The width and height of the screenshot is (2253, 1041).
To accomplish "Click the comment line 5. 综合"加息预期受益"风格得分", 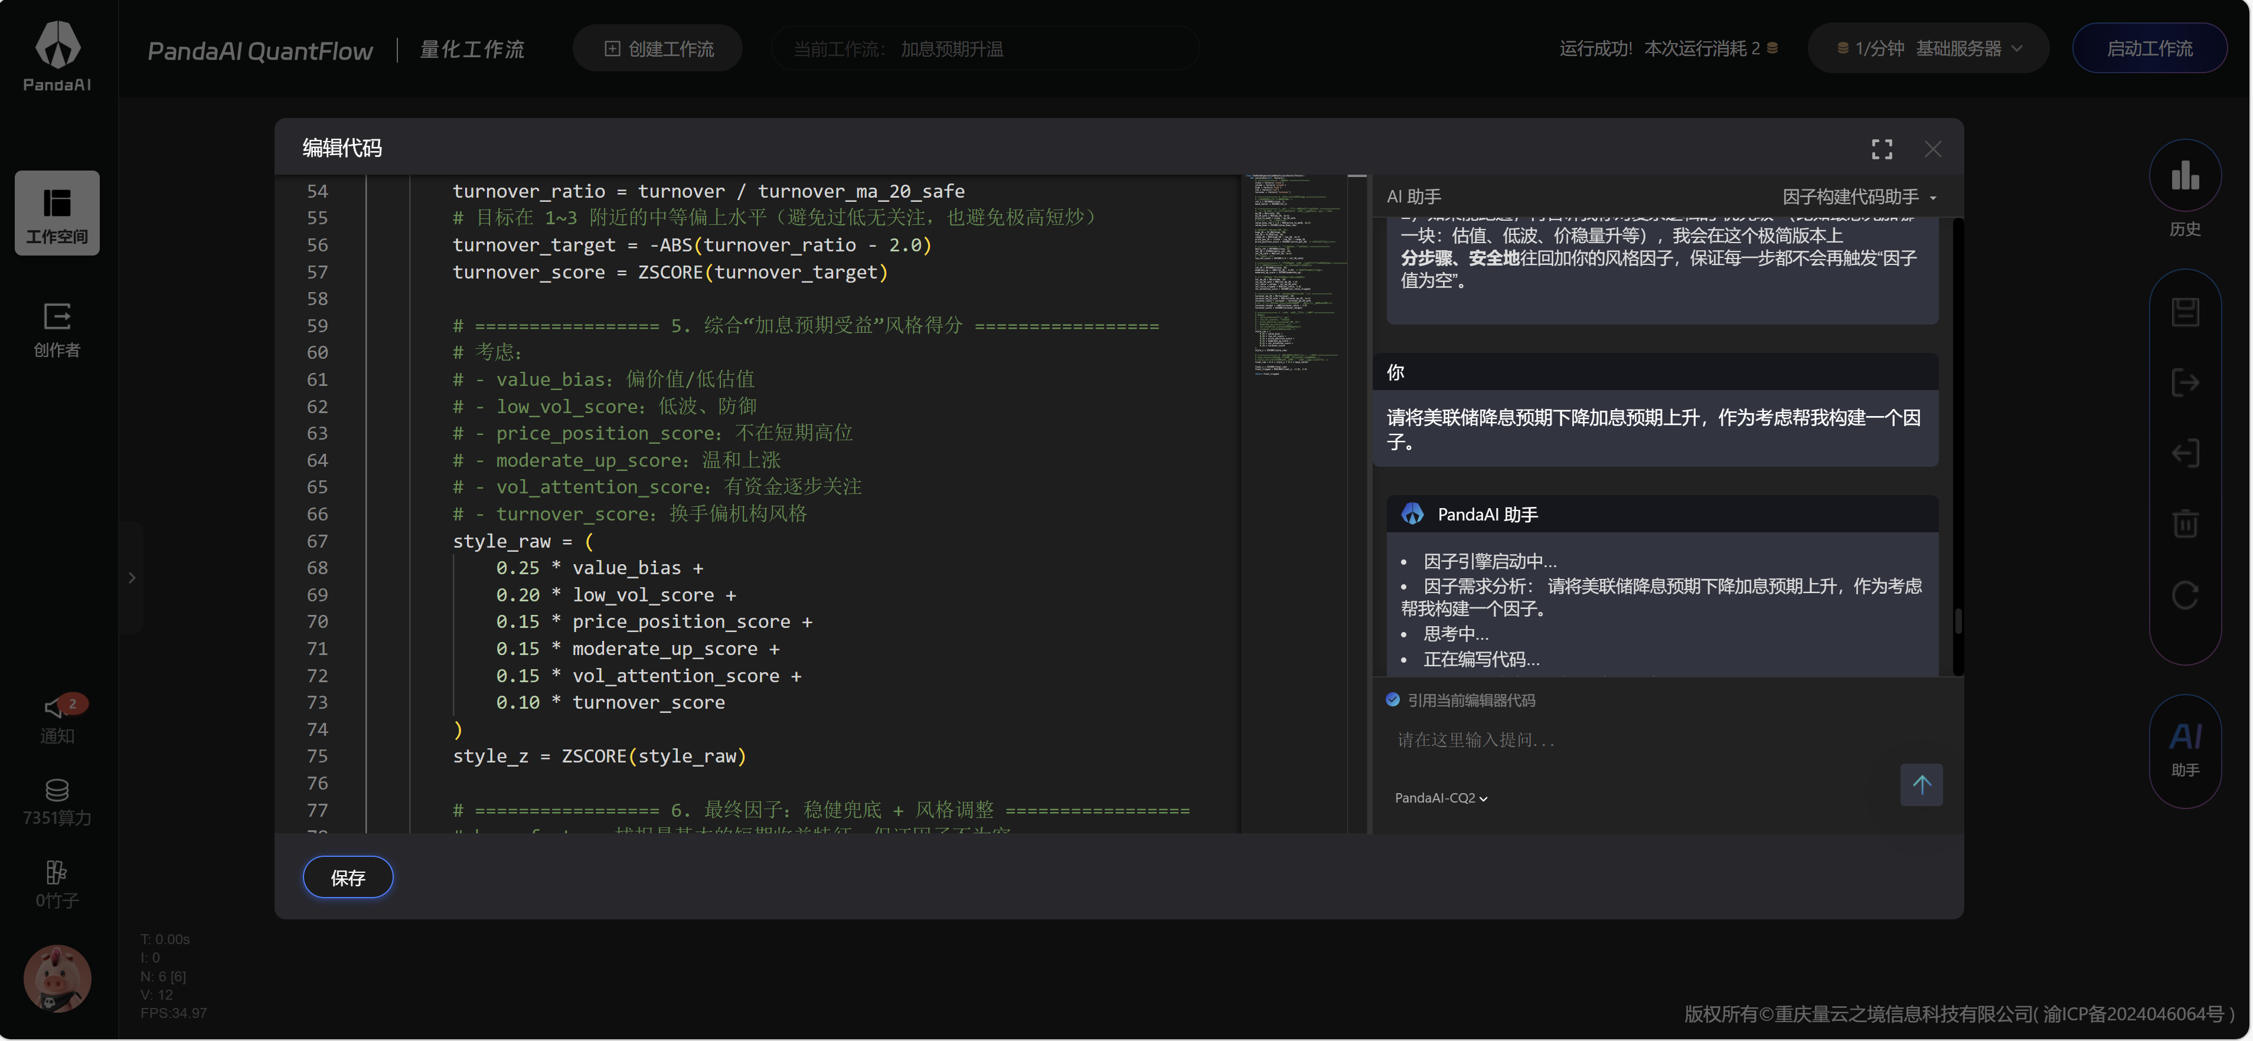I will 805,325.
